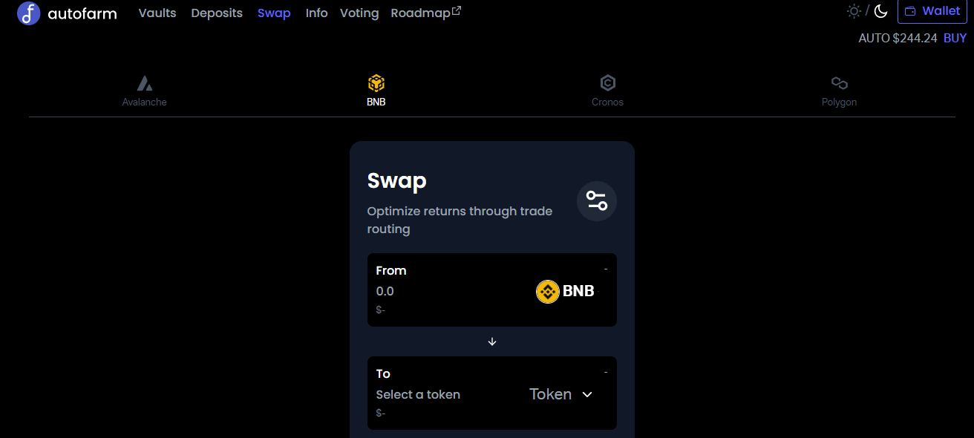This screenshot has width=974, height=438.
Task: Open the swap settings icon
Action: (x=596, y=200)
